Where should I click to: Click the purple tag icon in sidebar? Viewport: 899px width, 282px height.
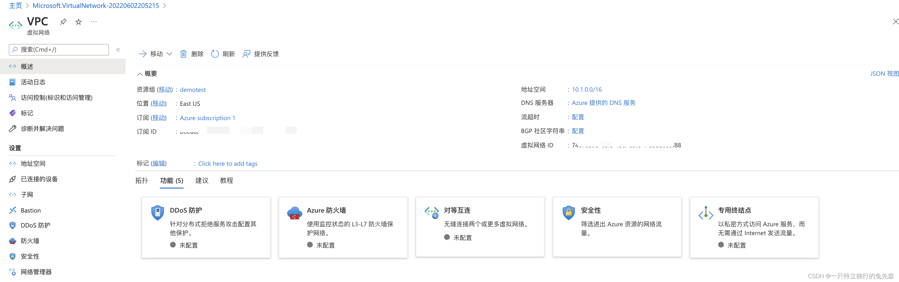pyautogui.click(x=13, y=113)
